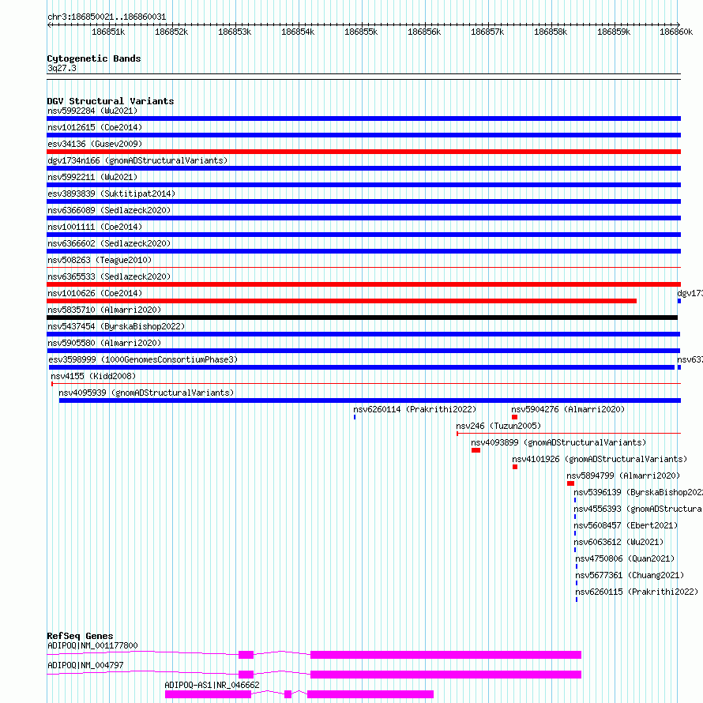Select nsv4556393 gnomAD variant label
703x703 pixels.
(638, 509)
